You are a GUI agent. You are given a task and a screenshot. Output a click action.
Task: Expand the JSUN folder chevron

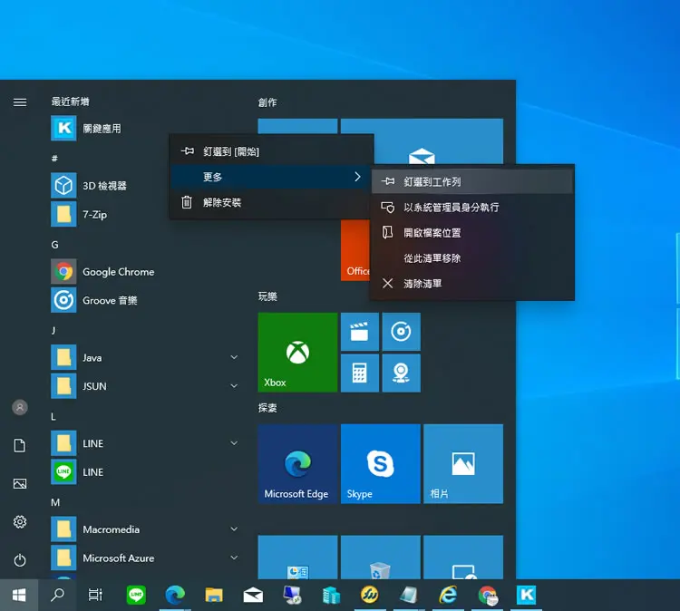coord(234,386)
